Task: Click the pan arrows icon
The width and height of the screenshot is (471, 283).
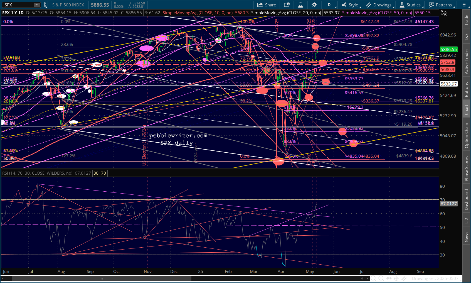Action: point(389,278)
